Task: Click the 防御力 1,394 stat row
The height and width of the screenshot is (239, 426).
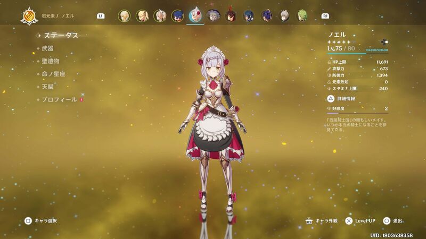Action: click(x=357, y=75)
